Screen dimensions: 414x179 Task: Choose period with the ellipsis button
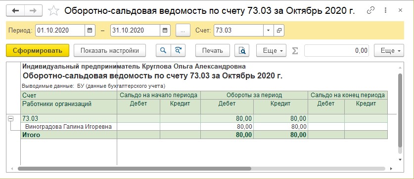pos(183,30)
